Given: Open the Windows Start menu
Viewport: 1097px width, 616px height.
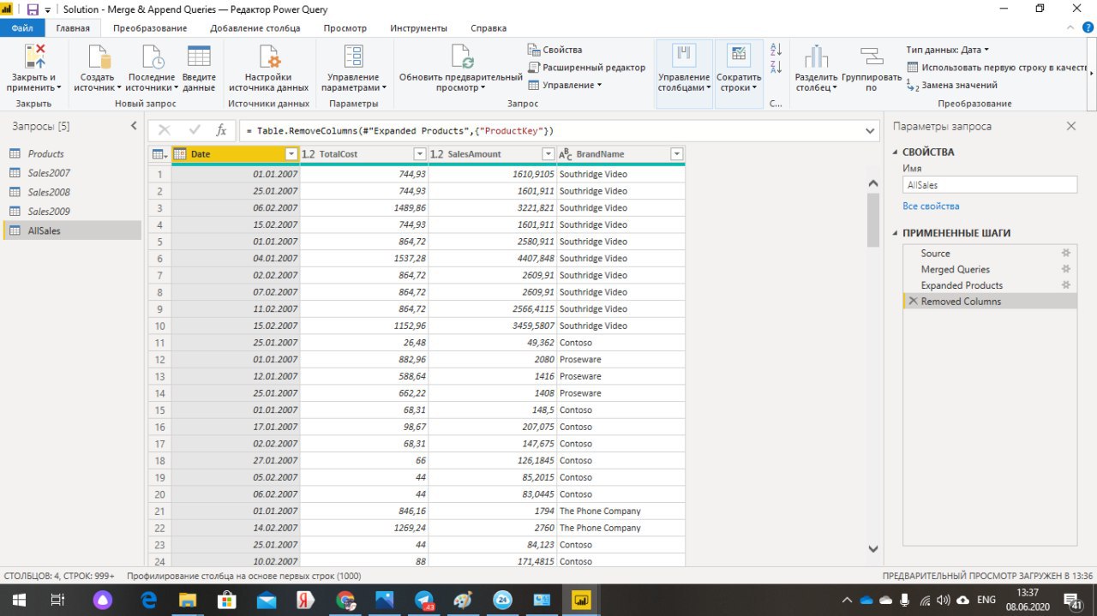Looking at the screenshot, I should click(x=18, y=600).
